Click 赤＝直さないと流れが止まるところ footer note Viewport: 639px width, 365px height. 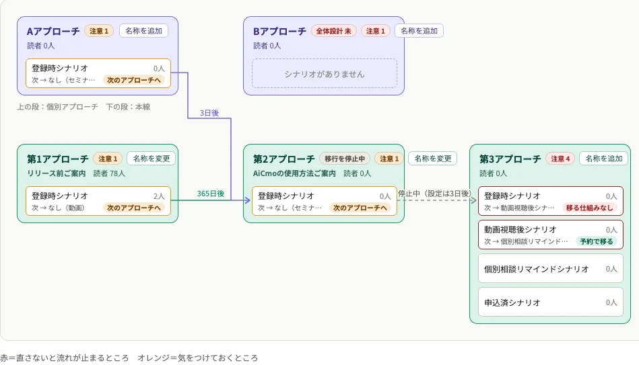coord(65,358)
